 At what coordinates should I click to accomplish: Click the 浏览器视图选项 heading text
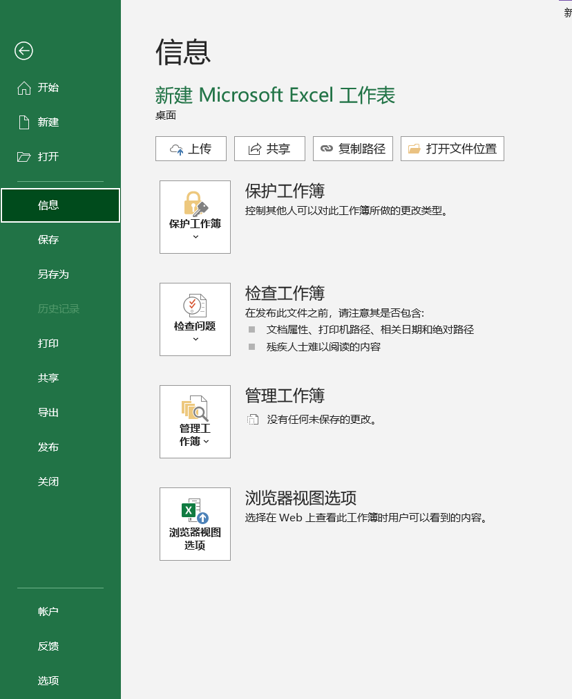[301, 498]
